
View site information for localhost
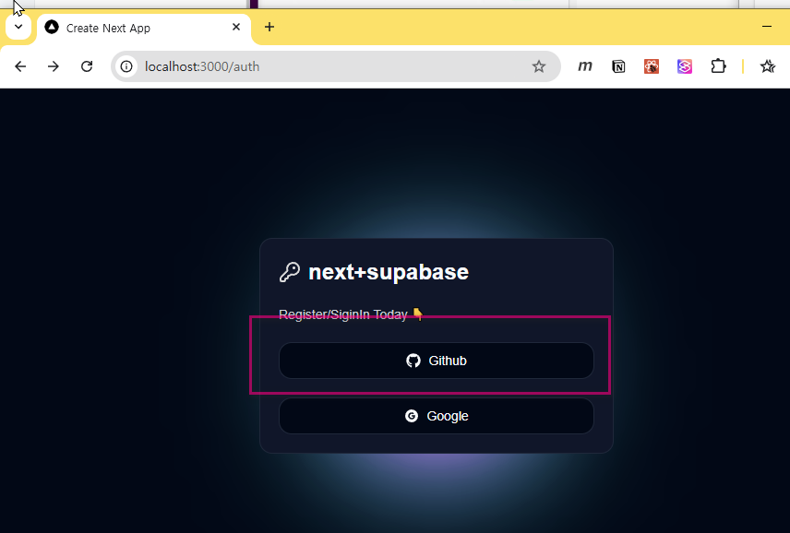pyautogui.click(x=127, y=66)
